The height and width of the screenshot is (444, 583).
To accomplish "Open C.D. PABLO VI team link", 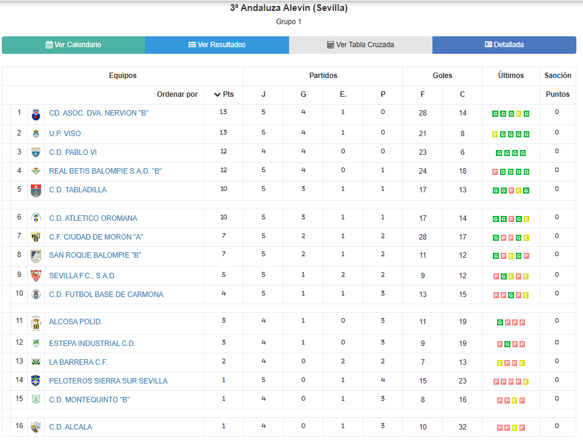I will pyautogui.click(x=73, y=152).
